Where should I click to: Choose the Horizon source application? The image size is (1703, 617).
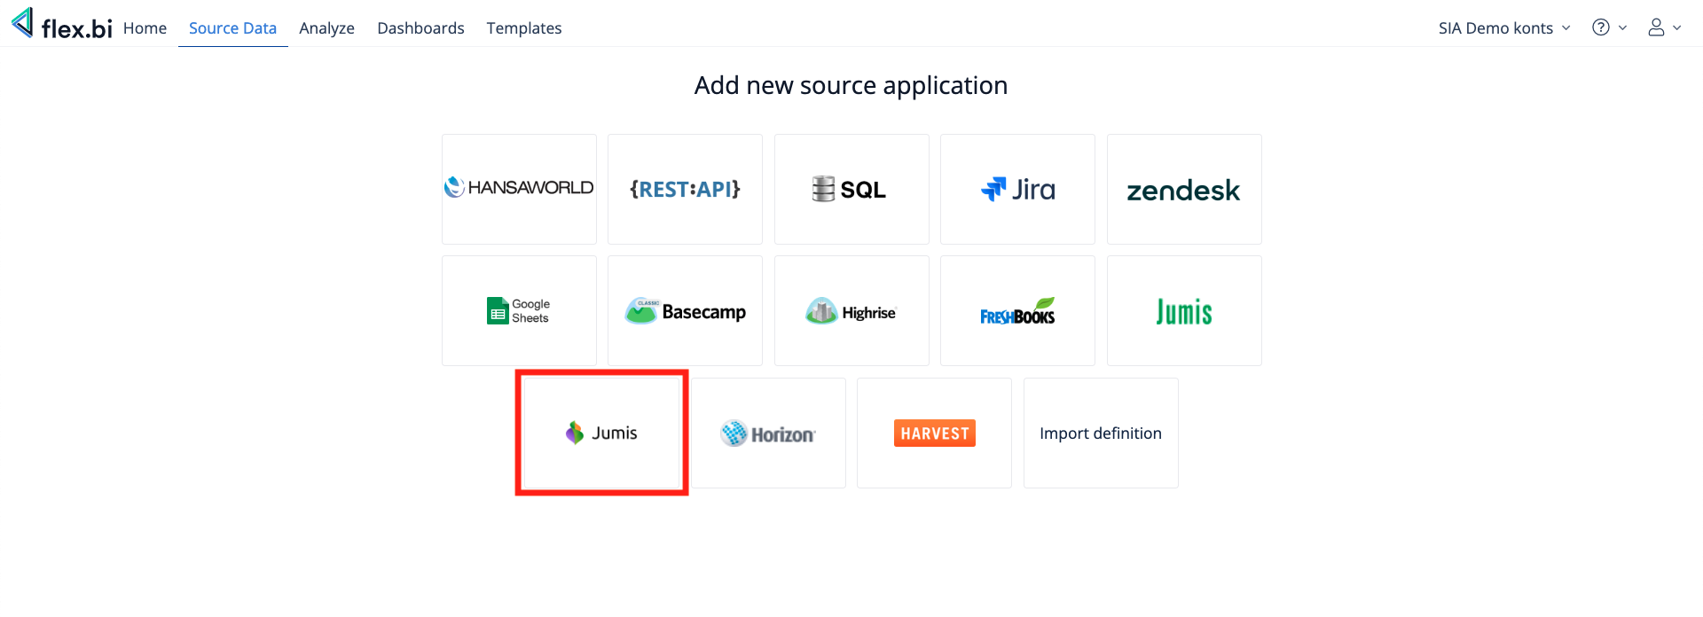click(768, 433)
